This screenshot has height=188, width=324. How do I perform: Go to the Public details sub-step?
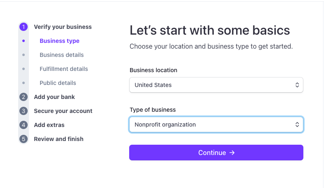tap(58, 83)
